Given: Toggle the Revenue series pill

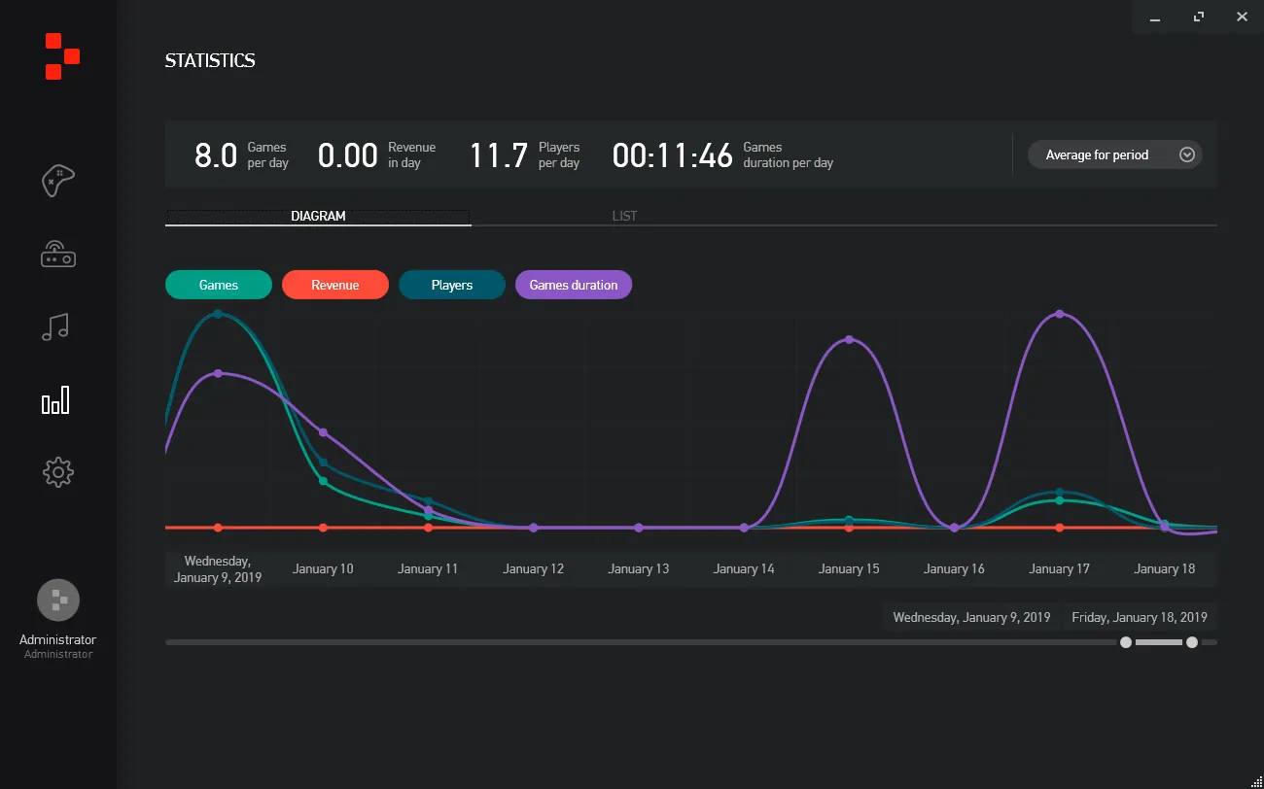Looking at the screenshot, I should [x=335, y=285].
